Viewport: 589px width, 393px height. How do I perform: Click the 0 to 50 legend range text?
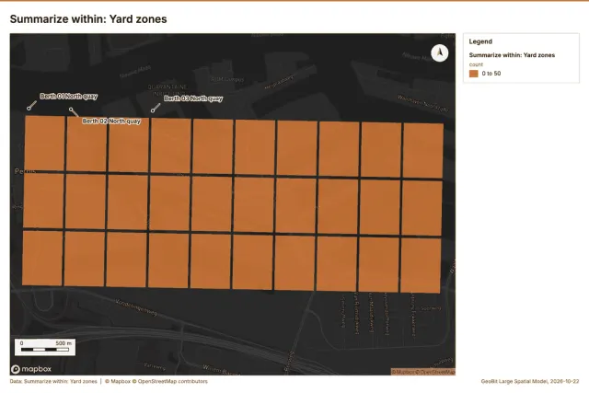(491, 74)
